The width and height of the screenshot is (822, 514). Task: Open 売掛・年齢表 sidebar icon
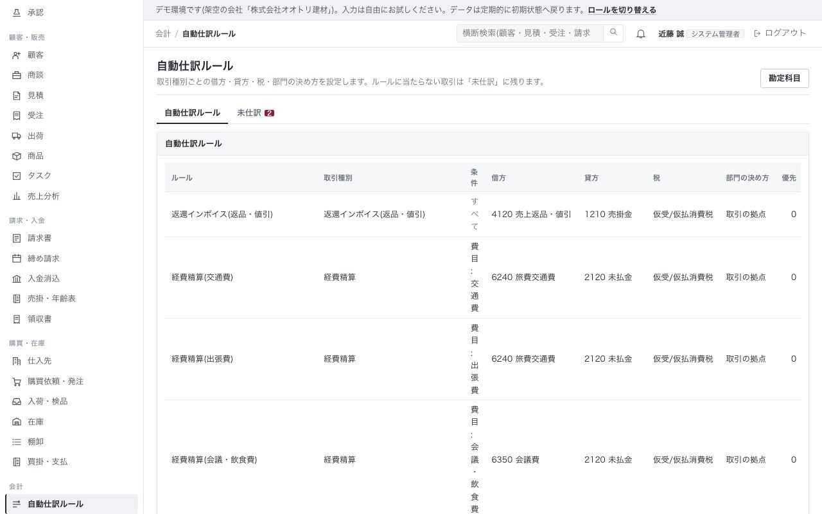coord(17,299)
